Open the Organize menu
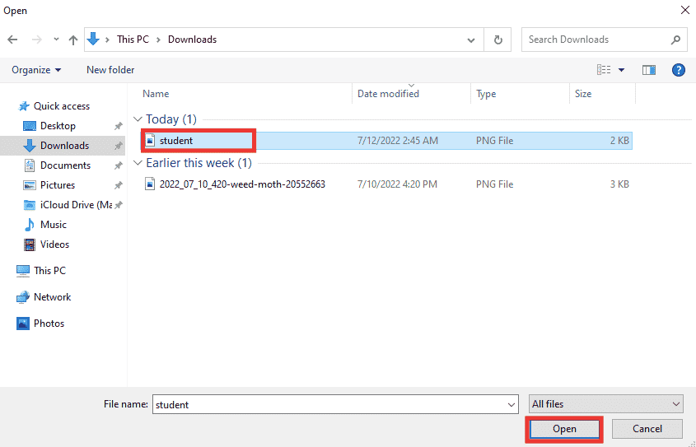 point(36,70)
